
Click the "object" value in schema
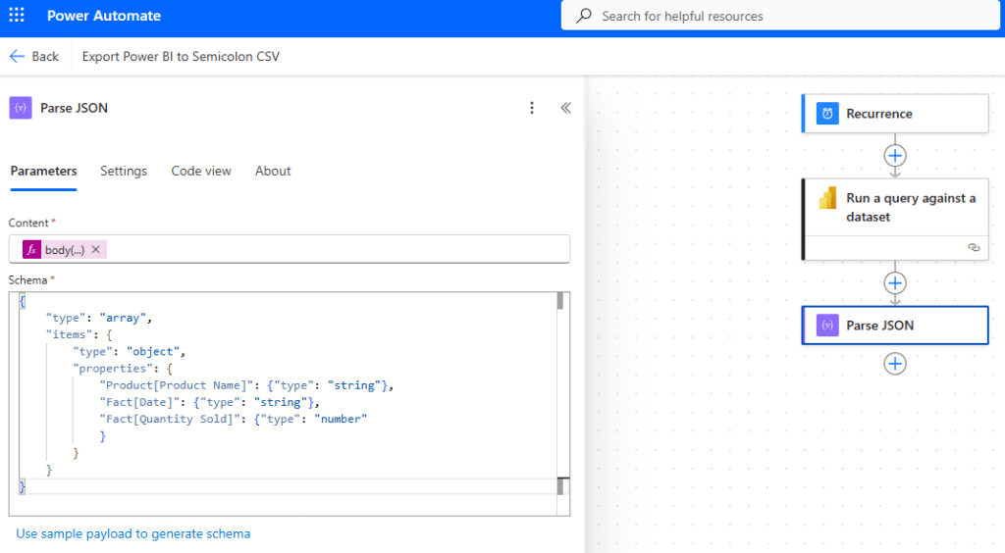(x=153, y=351)
